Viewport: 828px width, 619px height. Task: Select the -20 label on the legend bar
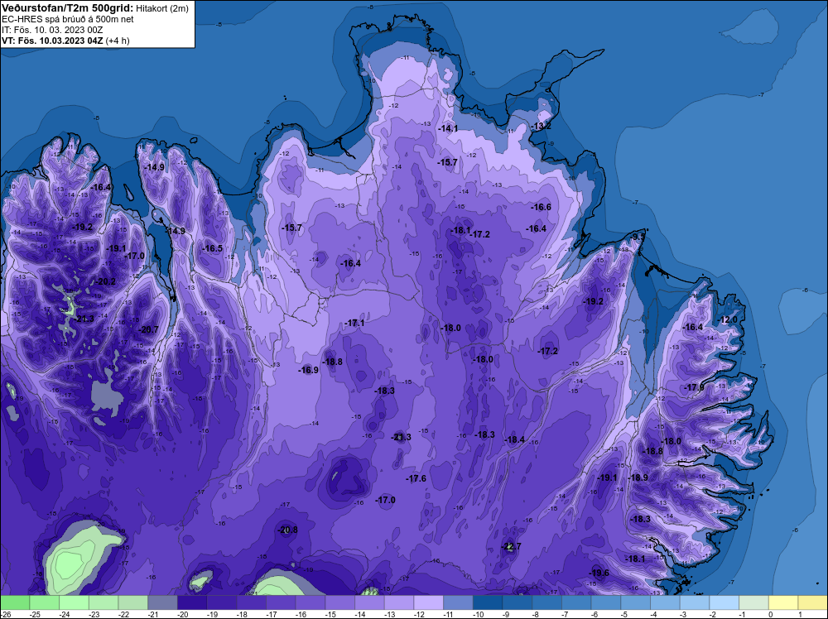(183, 614)
